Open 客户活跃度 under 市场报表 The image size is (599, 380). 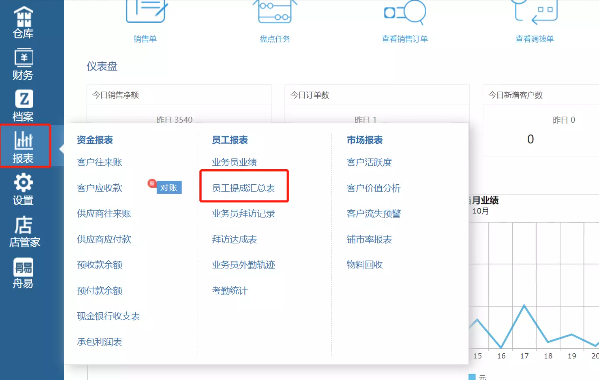pyautogui.click(x=369, y=162)
